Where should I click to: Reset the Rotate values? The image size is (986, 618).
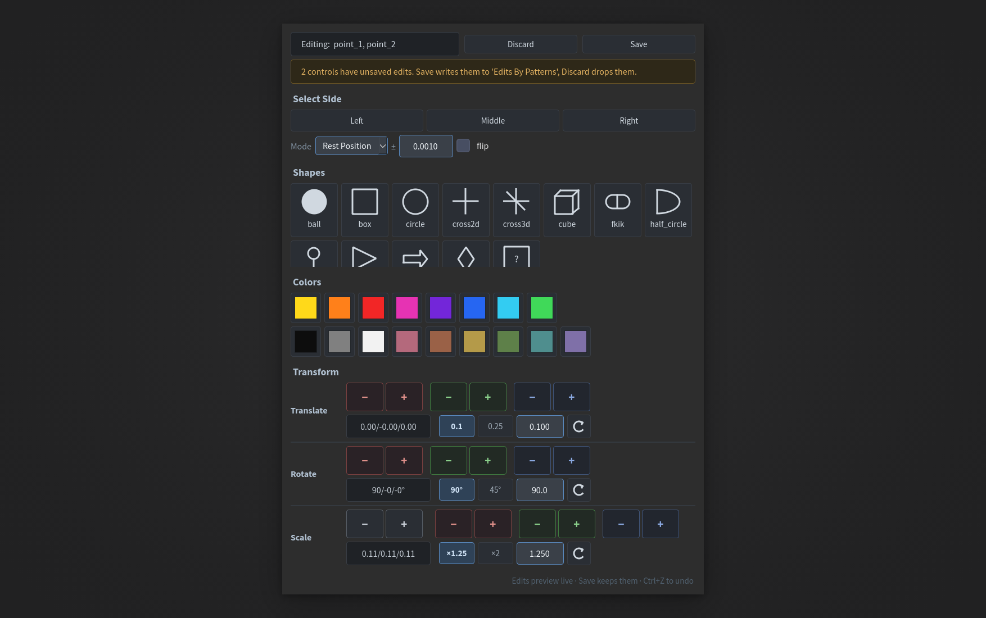tap(578, 490)
